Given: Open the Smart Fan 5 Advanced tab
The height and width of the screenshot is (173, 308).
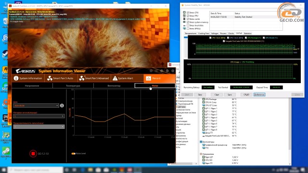Looking at the screenshot, I should tap(94, 78).
